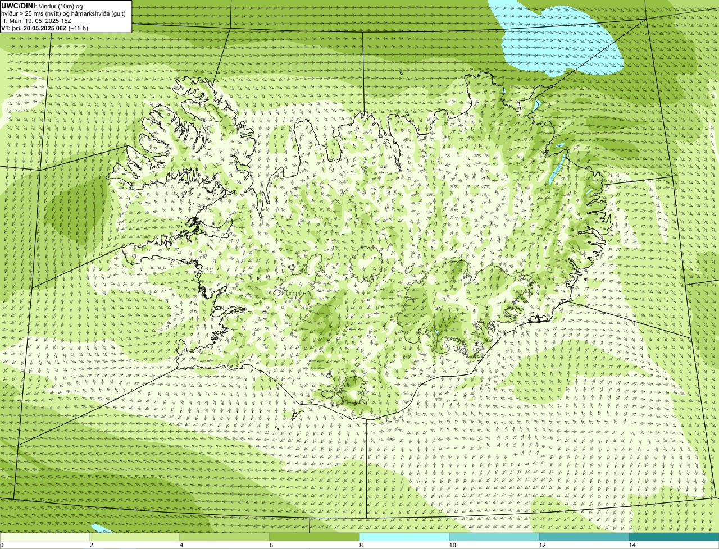719x549 pixels.
Task: Click the 'UWC/DINI: Vindur (10m) og' title line
Action: click(42, 6)
